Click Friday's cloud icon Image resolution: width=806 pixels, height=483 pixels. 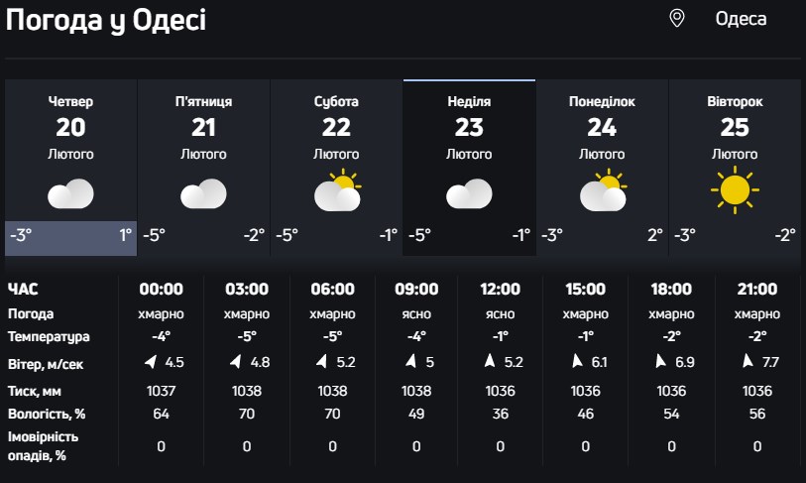[203, 193]
